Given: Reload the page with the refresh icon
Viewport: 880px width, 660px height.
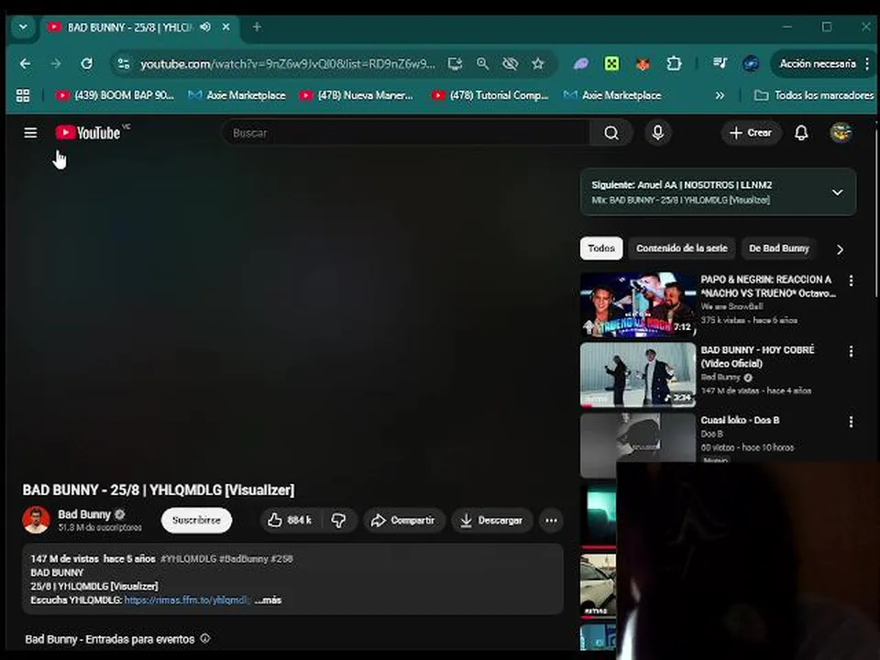Looking at the screenshot, I should [x=86, y=63].
